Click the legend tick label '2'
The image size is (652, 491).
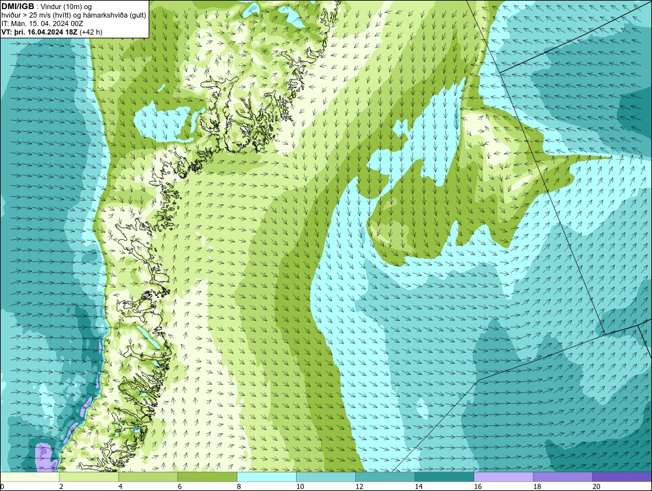61,486
